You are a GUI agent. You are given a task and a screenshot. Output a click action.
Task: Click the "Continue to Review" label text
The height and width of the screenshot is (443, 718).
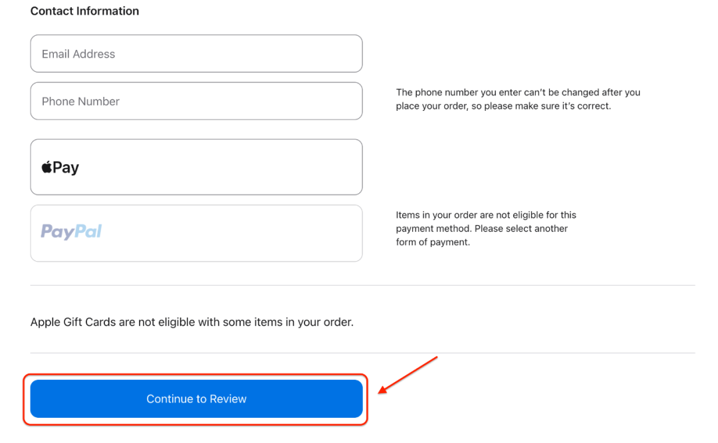[196, 399]
